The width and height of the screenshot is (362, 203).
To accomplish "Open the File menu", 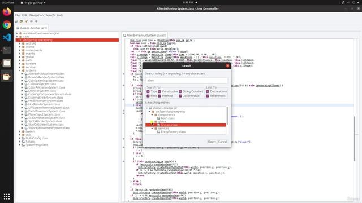I will tap(18, 15).
